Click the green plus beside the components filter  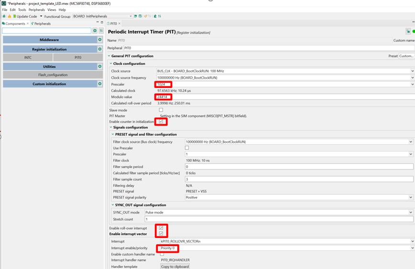tap(95, 31)
